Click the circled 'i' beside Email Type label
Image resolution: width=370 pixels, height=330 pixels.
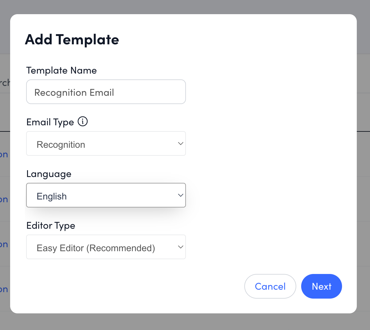pos(82,122)
